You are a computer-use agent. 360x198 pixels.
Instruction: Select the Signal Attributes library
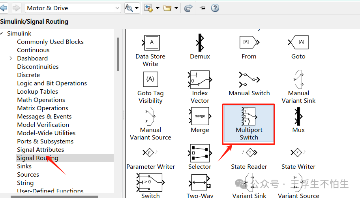coord(40,150)
